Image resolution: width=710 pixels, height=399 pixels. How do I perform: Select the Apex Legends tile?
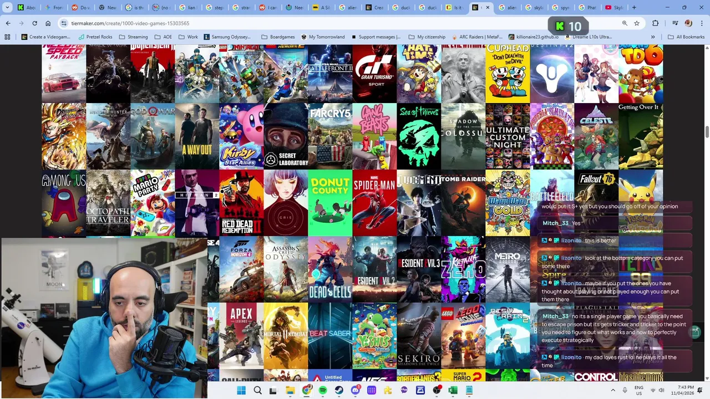241,336
